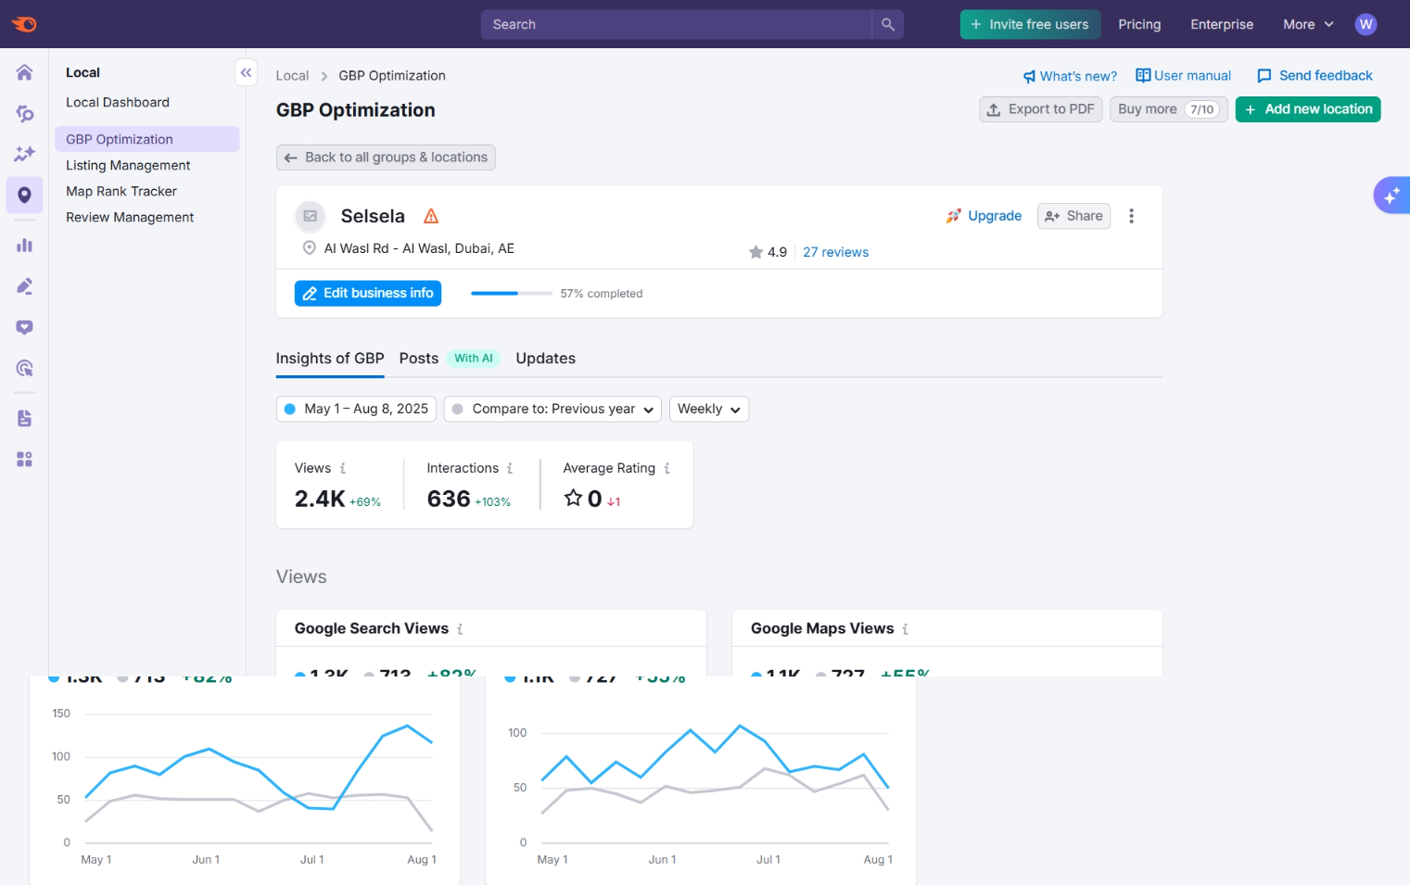Switch to the Updates tab

coord(546,359)
